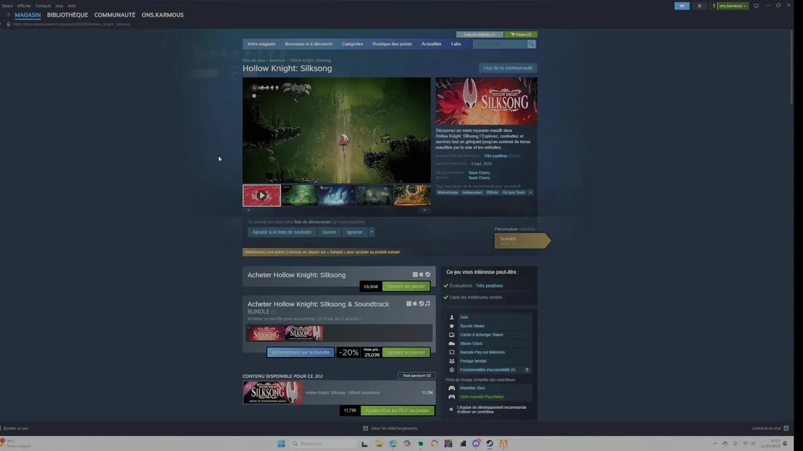The height and width of the screenshot is (451, 803).
Task: Open the Windows Start button
Action: pos(281,443)
